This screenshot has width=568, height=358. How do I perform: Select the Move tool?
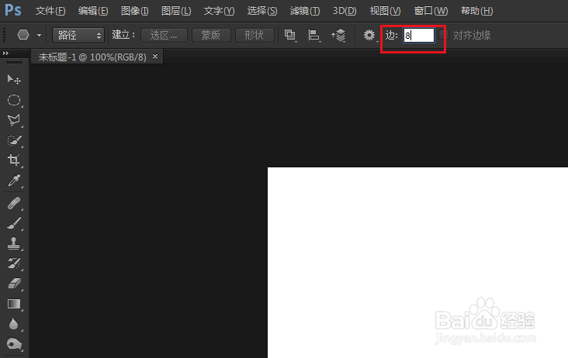point(14,79)
